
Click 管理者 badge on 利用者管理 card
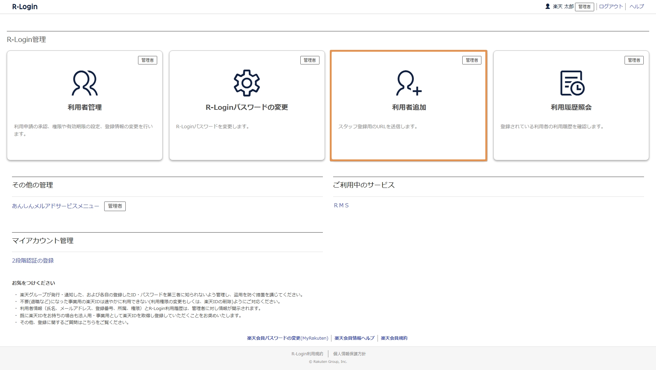tap(148, 60)
